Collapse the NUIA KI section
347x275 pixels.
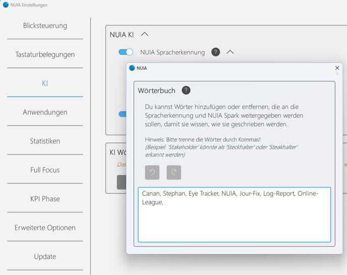click(145, 34)
